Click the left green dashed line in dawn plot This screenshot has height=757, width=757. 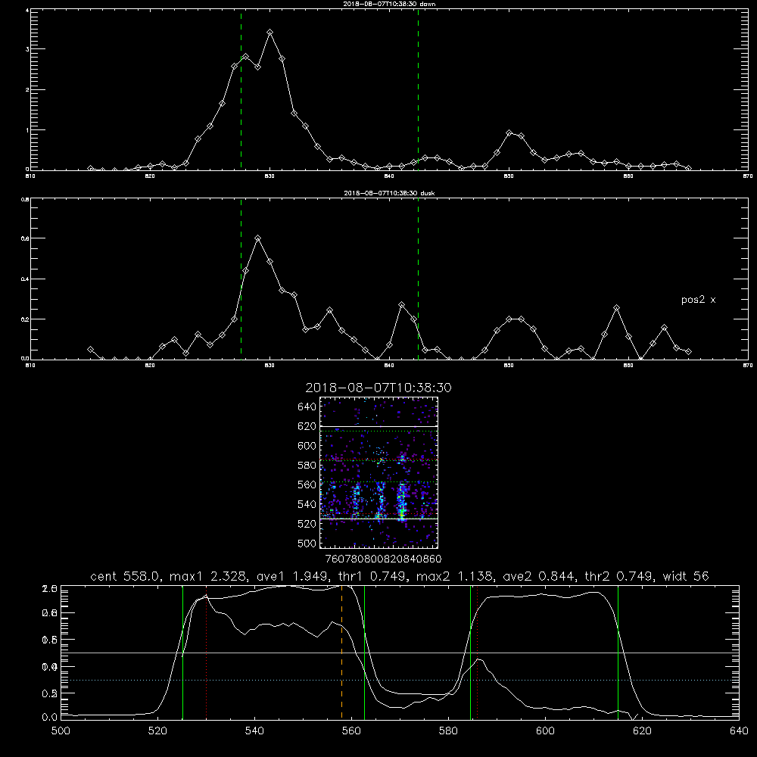click(x=241, y=90)
